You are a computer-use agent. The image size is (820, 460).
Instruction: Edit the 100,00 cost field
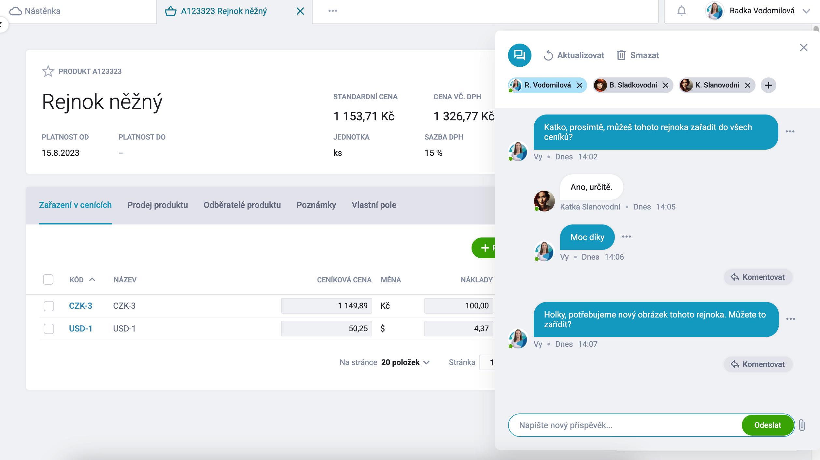[459, 306]
